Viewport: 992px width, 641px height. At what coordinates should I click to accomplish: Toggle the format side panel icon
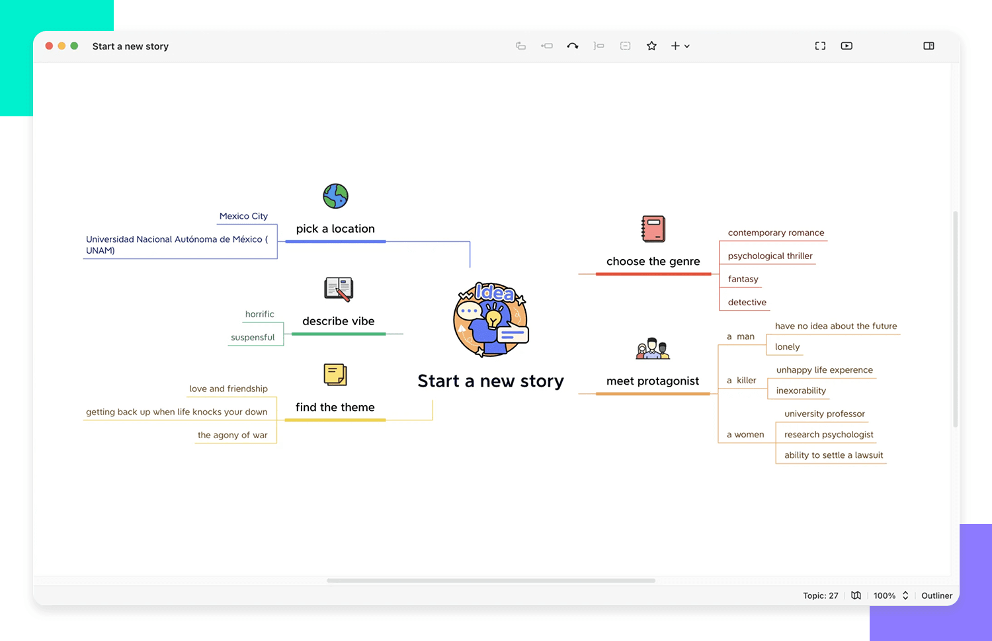click(929, 46)
